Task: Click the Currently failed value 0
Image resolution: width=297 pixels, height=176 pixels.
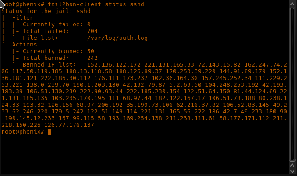Action: point(88,25)
